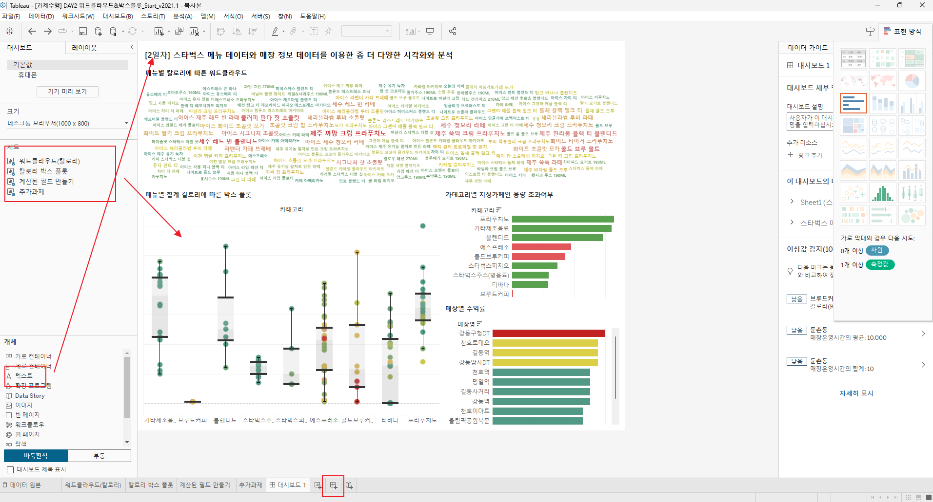This screenshot has width=933, height=502.
Task: Select the 빈 페이지 blank object
Action: [27, 415]
